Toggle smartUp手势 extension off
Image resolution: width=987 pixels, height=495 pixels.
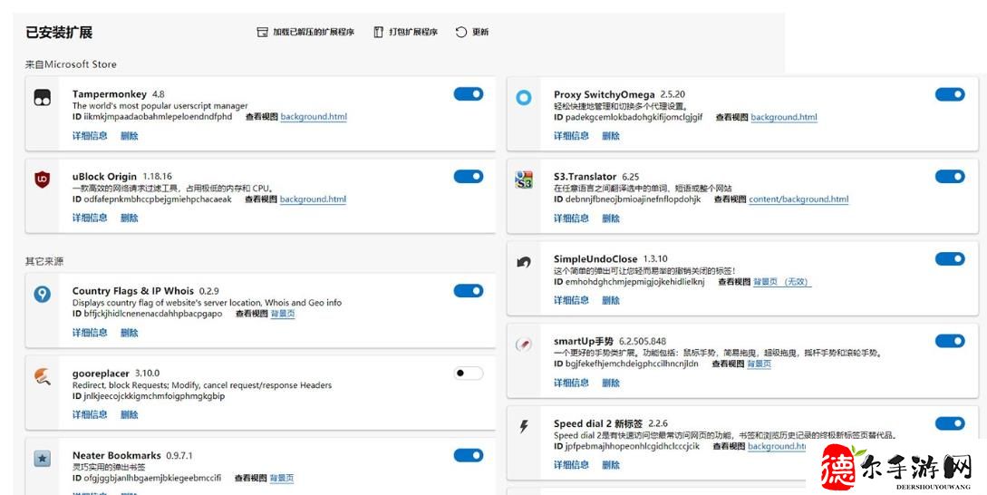pos(950,341)
